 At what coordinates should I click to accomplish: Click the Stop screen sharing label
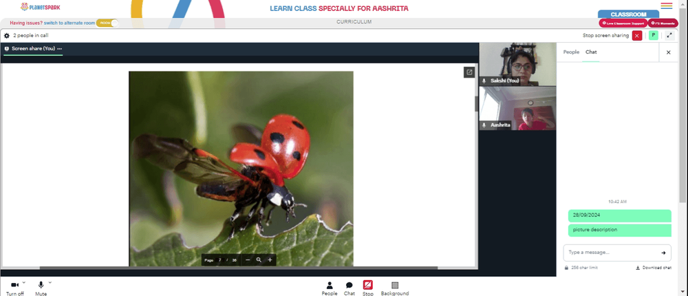tap(605, 36)
